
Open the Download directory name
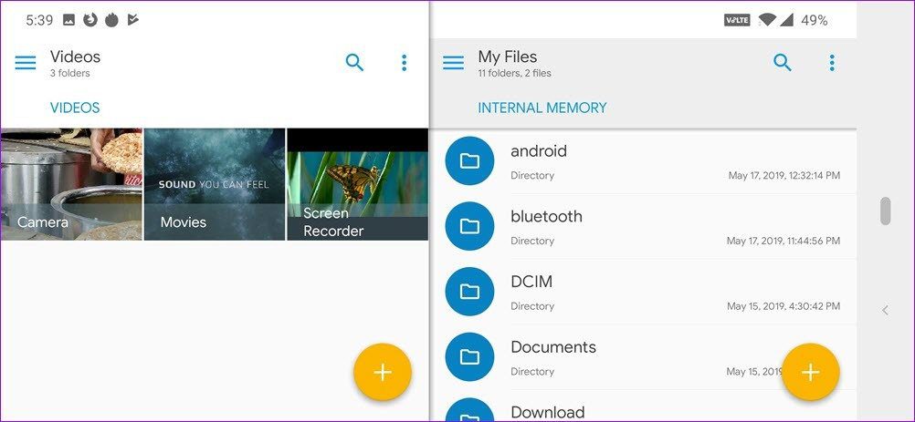point(547,413)
